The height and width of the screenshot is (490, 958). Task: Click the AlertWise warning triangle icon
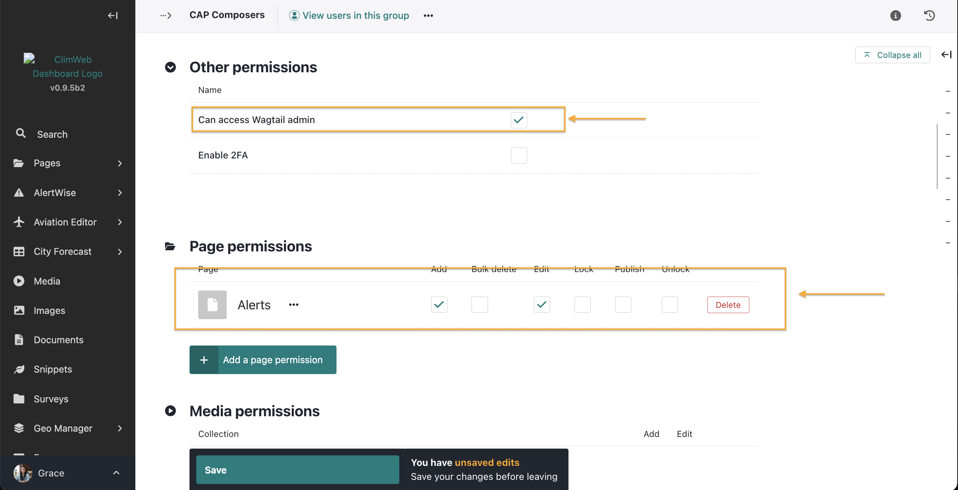tap(19, 193)
